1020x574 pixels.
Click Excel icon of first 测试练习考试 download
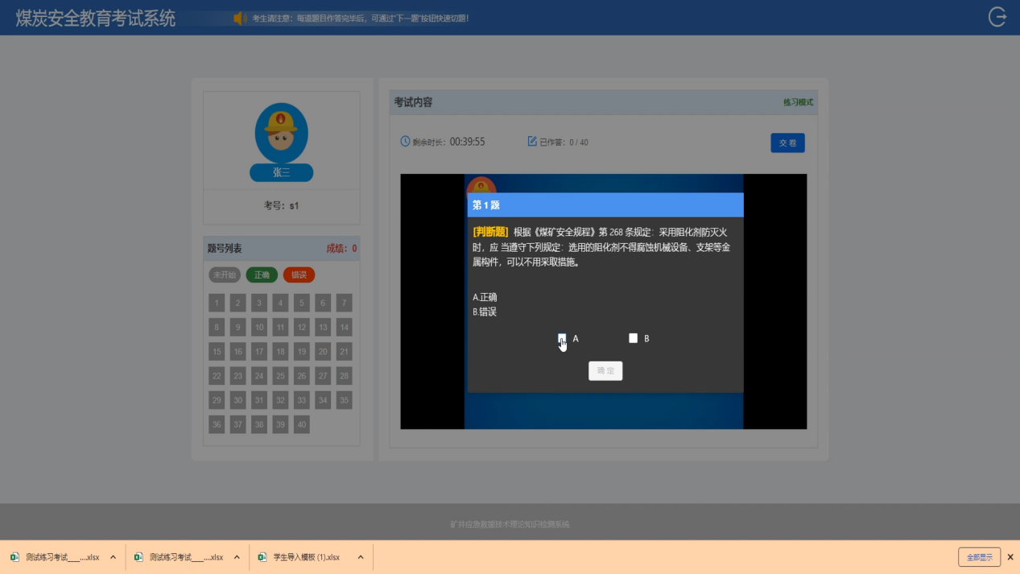tap(15, 557)
